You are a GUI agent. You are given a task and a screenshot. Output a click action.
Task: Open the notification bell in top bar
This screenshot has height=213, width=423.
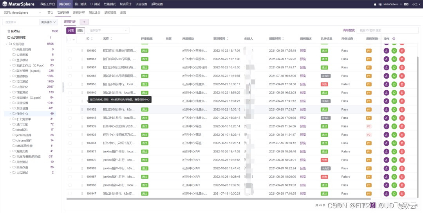[x=375, y=4]
